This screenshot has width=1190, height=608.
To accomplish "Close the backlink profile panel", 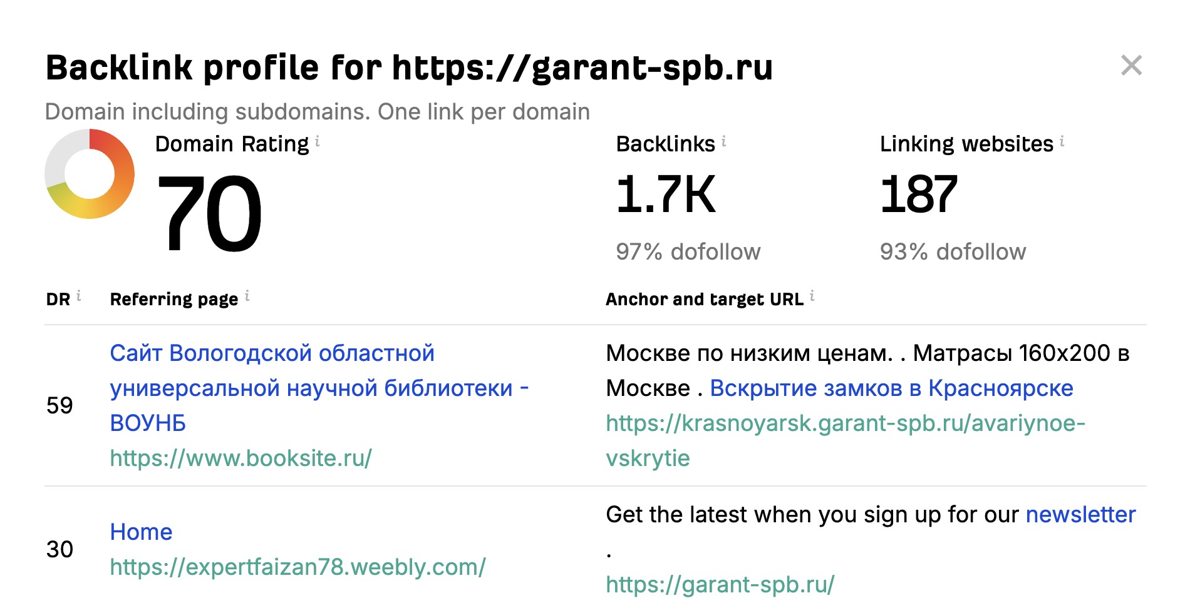I will [x=1131, y=66].
